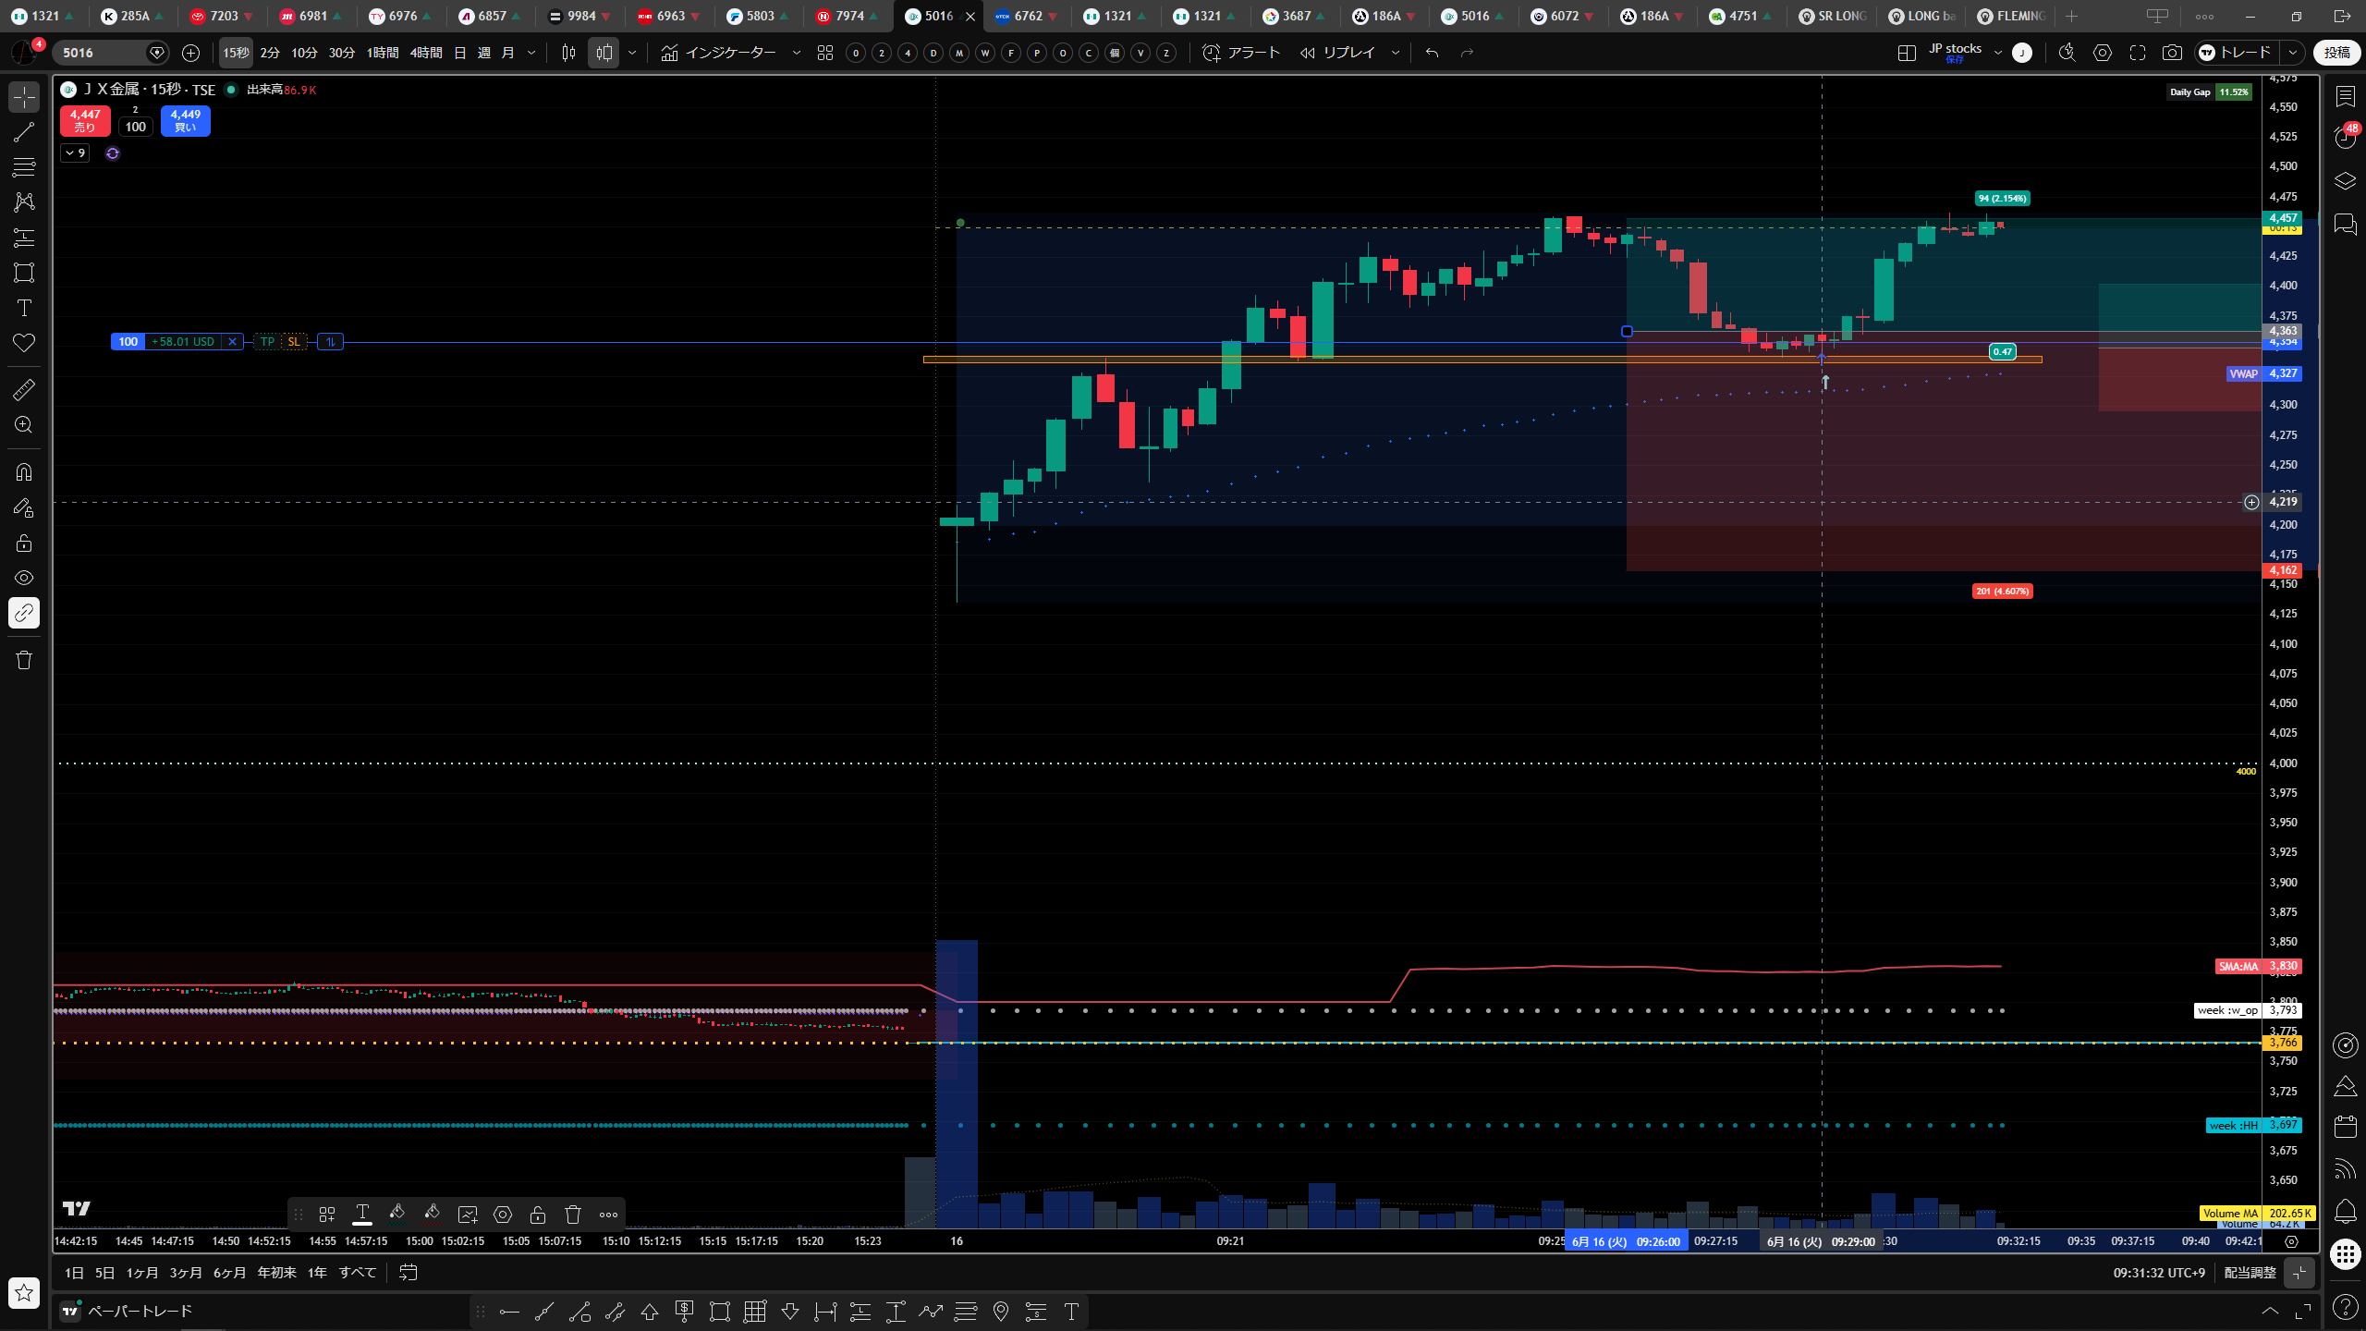Image resolution: width=2366 pixels, height=1331 pixels.
Task: Select the 15秒 timeframe
Action: (x=236, y=54)
